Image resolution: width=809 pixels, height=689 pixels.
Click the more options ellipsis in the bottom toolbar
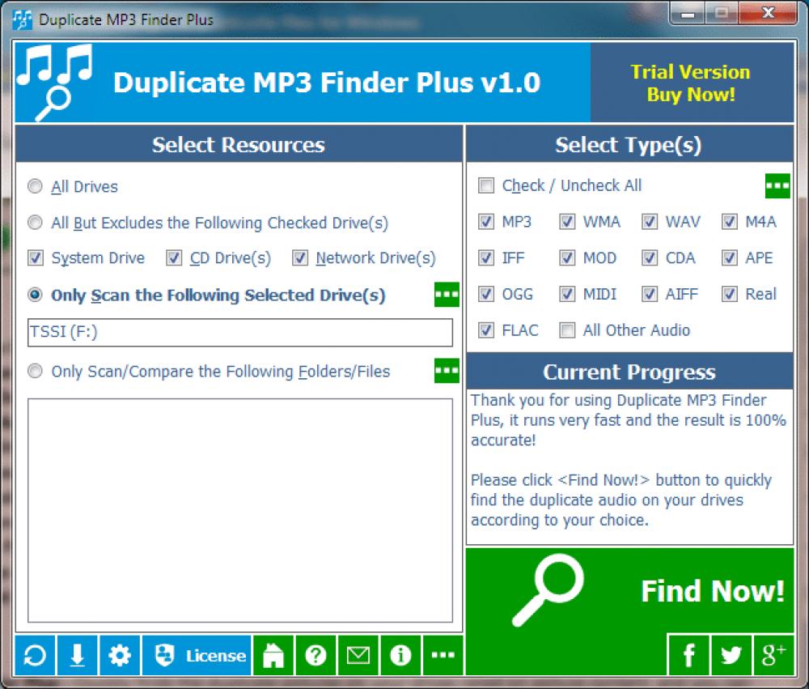click(443, 655)
